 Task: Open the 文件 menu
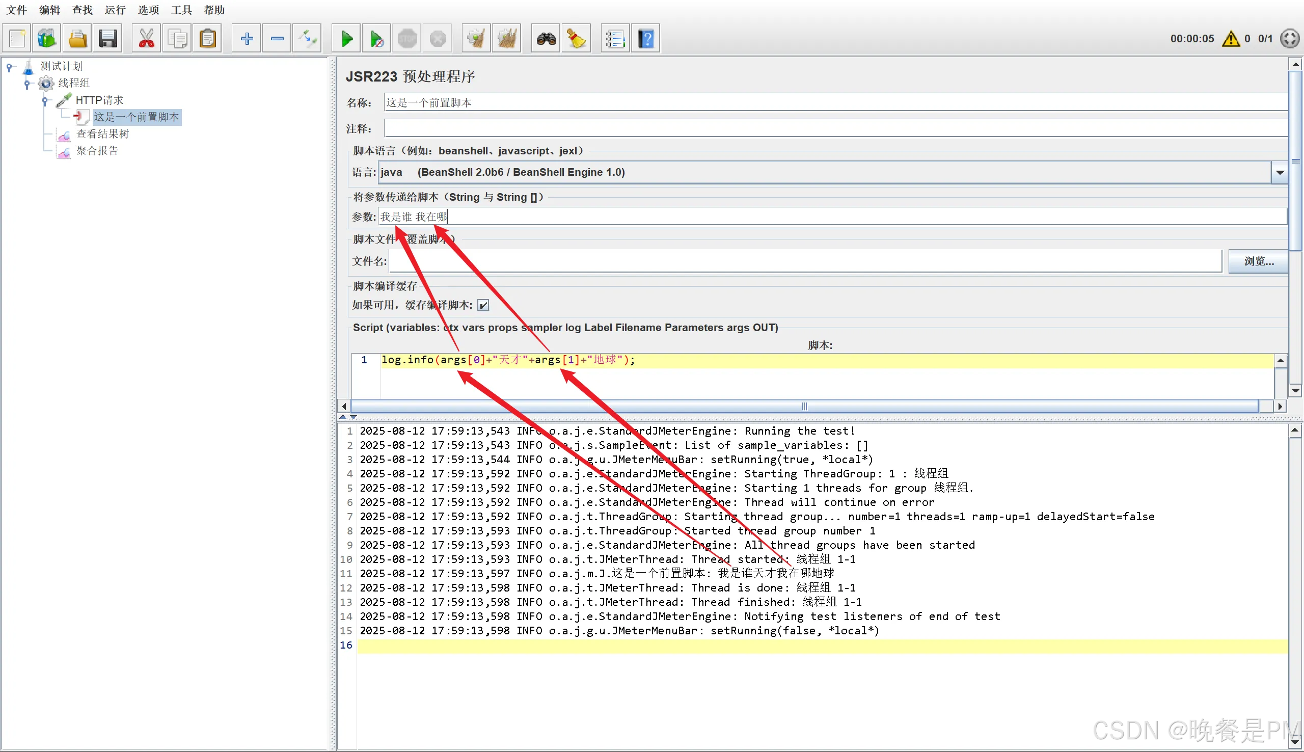[x=16, y=10]
